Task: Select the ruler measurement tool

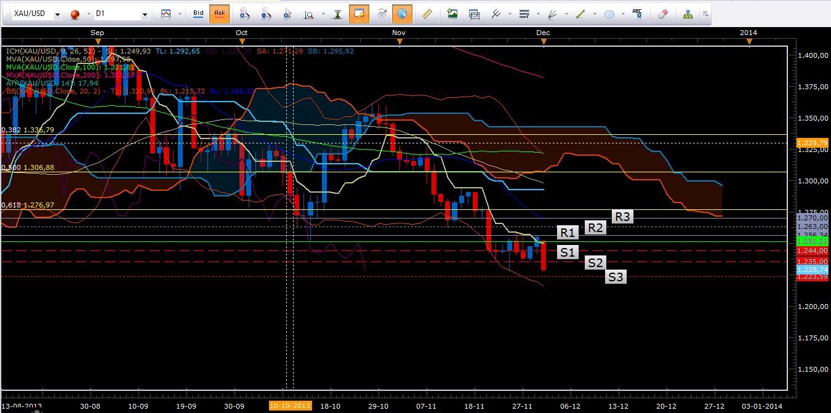Action: (x=427, y=13)
